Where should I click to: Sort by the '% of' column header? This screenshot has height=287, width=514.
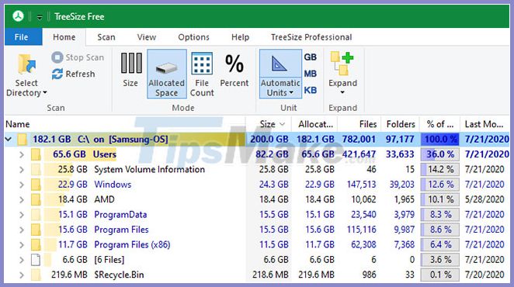(440, 125)
